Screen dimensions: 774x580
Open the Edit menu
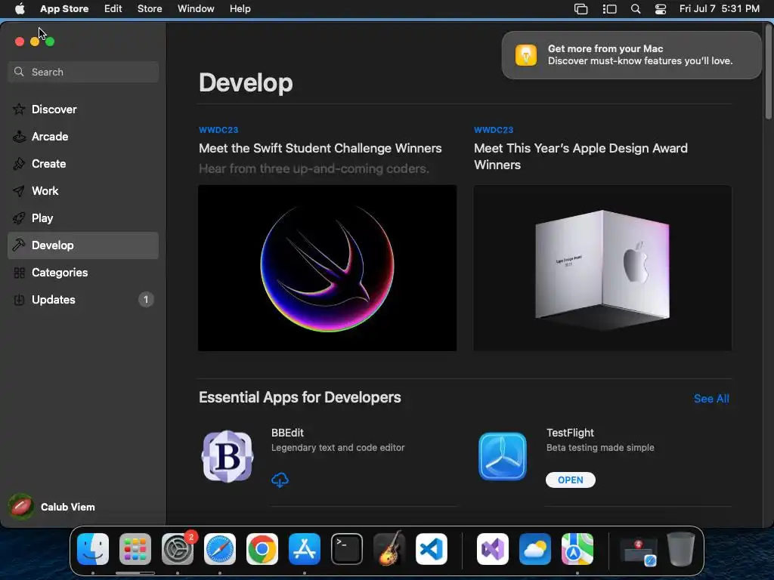[113, 9]
